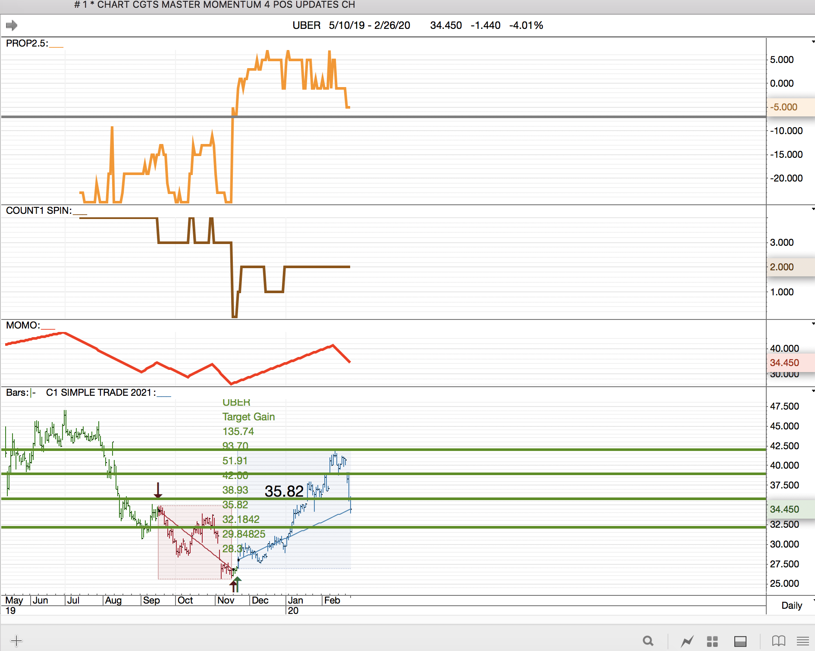Click the orange PROP2.5 legend line swatch
Viewport: 815px width, 651px height.
(56, 47)
